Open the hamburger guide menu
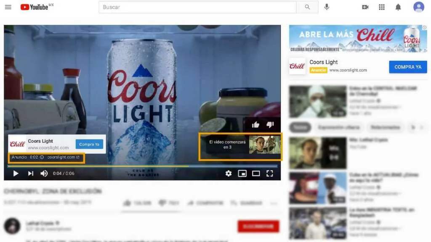Screen dimensions: 431x242 tap(8, 7)
